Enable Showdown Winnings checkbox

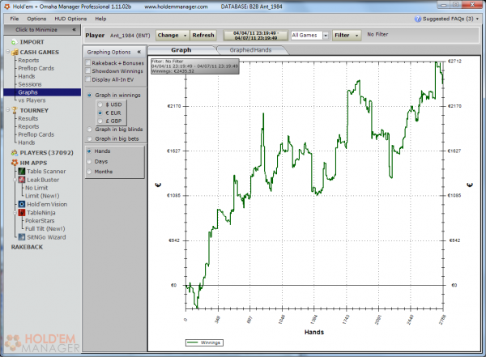[88, 70]
